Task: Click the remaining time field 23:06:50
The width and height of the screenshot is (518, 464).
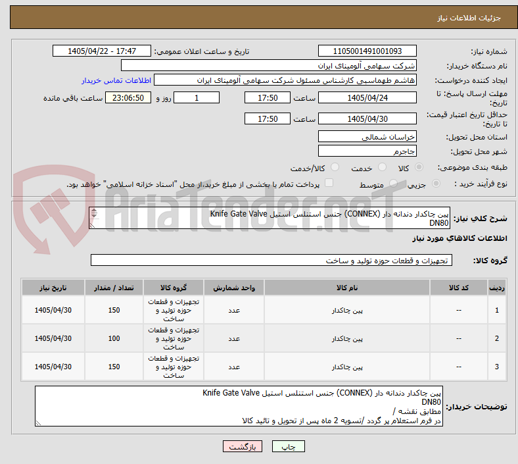Action: pos(128,97)
